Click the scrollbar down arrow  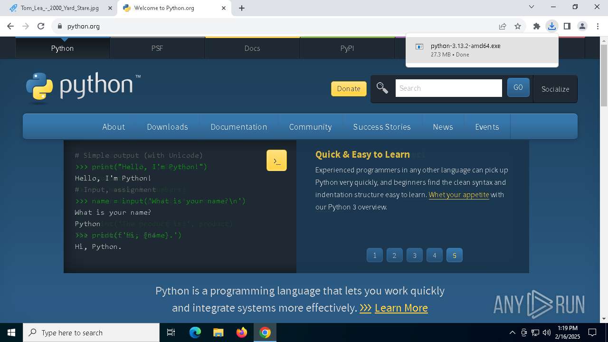coord(604,319)
